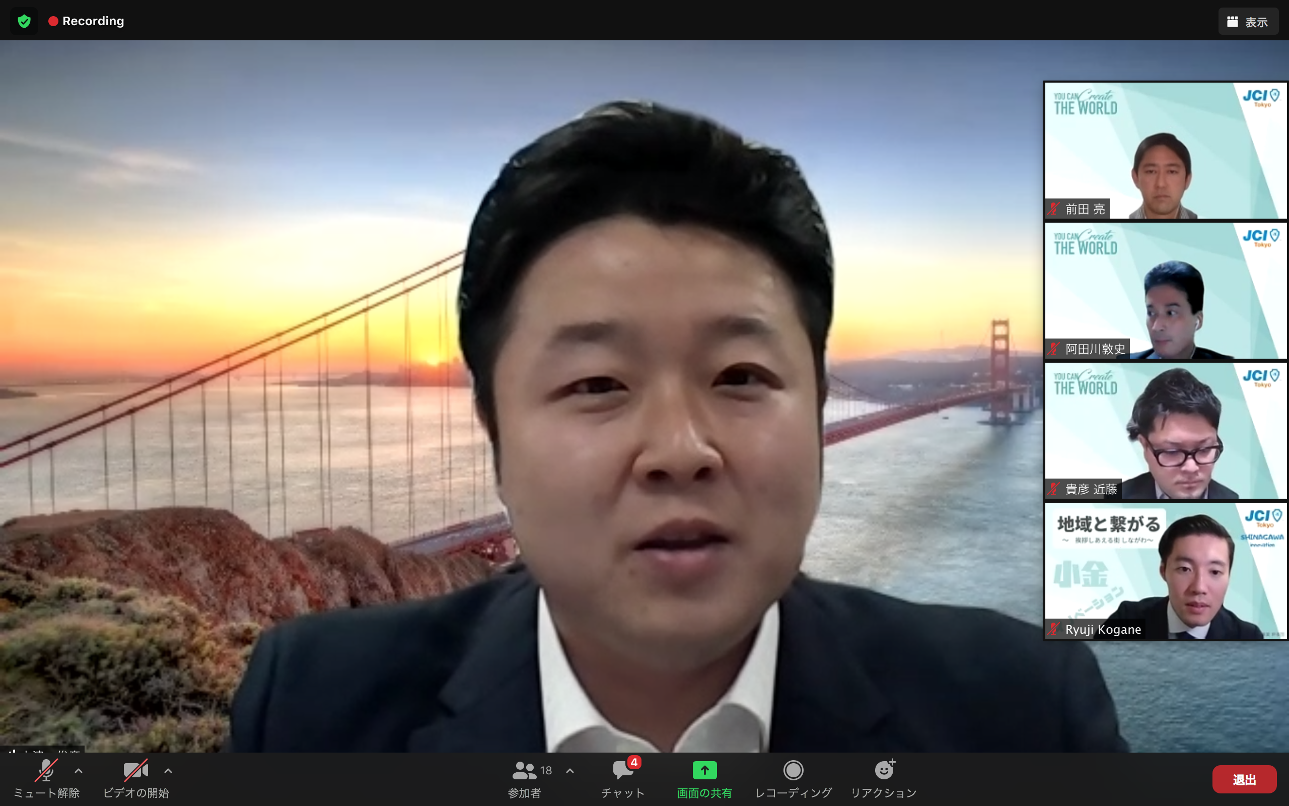Expand the participants options chevron

pyautogui.click(x=570, y=770)
